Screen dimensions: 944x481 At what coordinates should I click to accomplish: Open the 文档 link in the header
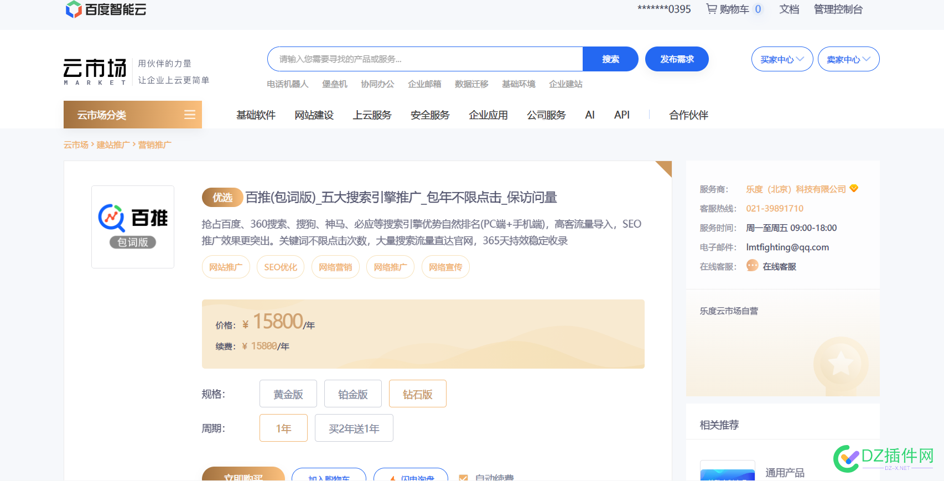pos(789,9)
